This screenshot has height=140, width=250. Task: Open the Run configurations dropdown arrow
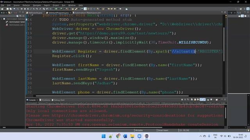[59, 9]
